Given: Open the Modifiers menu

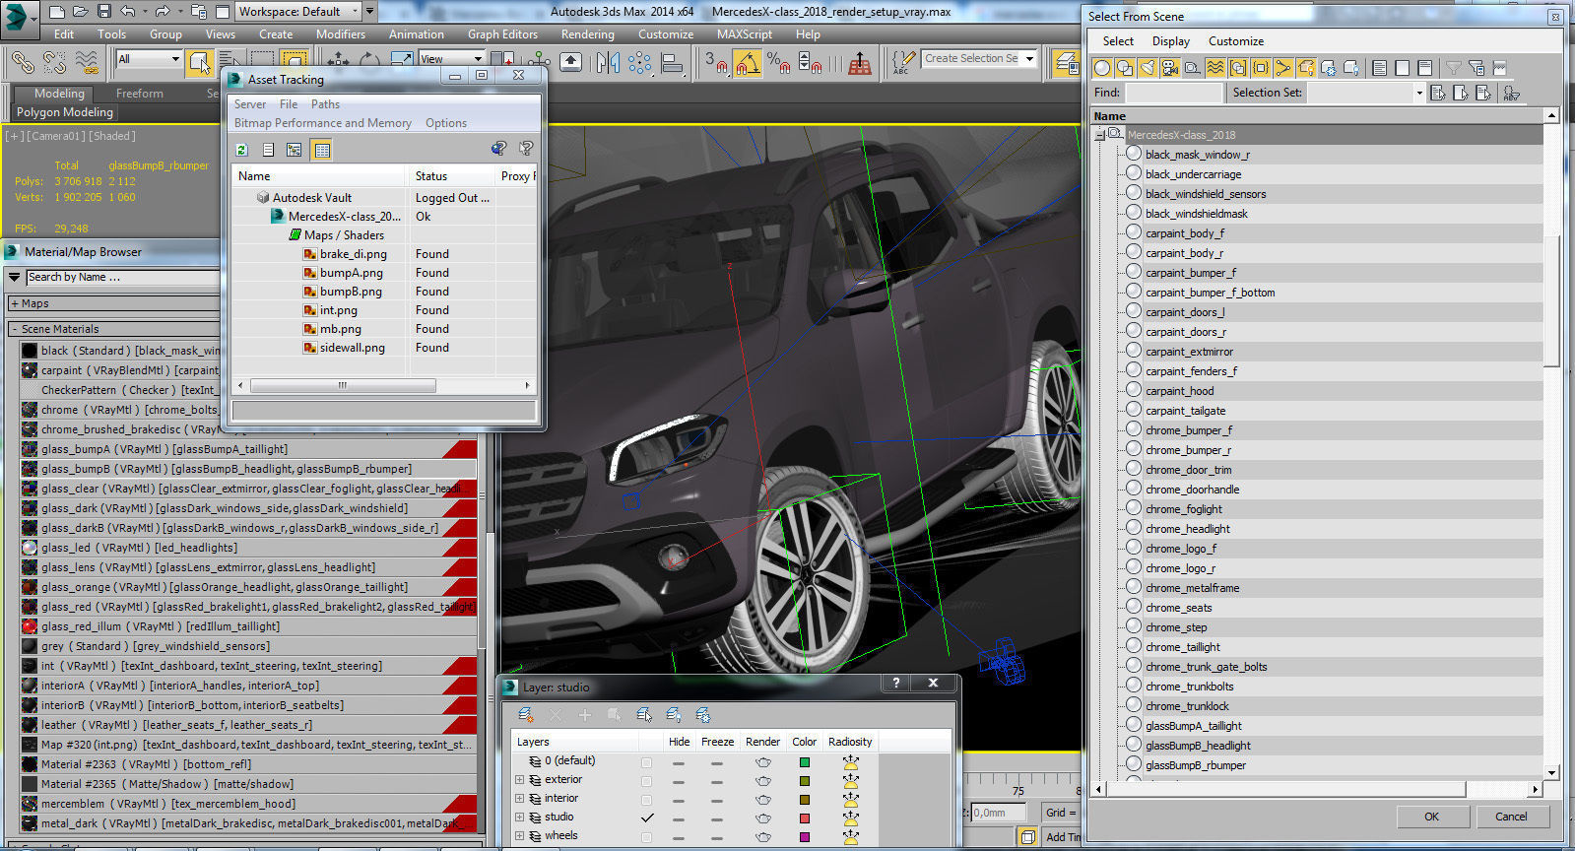Looking at the screenshot, I should coord(341,34).
